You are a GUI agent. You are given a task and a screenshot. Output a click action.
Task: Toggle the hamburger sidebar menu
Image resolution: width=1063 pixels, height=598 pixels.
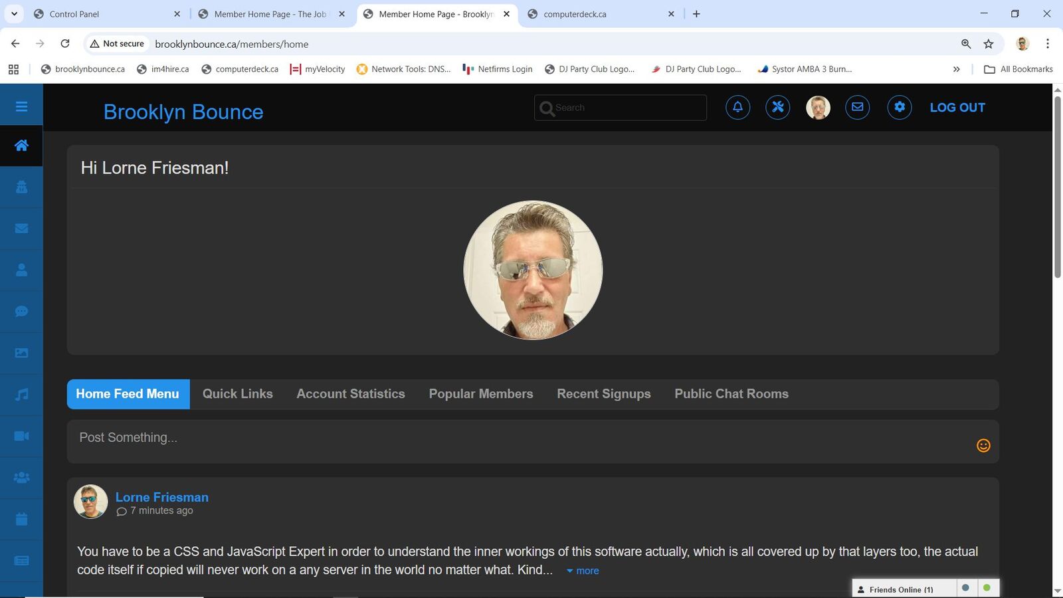(21, 106)
